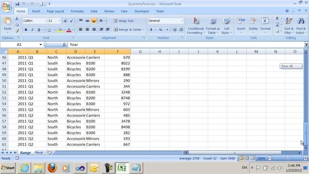Click the Office button orb
Image resolution: width=309 pixels, height=174 pixels.
[6, 7]
